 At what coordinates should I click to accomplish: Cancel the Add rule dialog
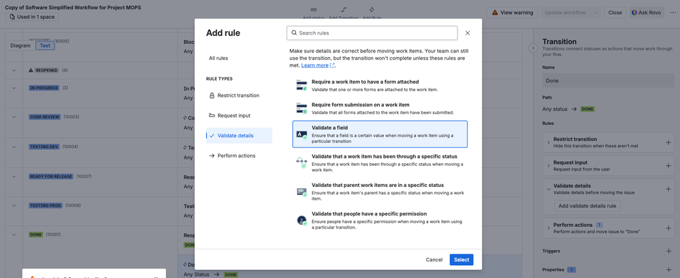pos(434,260)
